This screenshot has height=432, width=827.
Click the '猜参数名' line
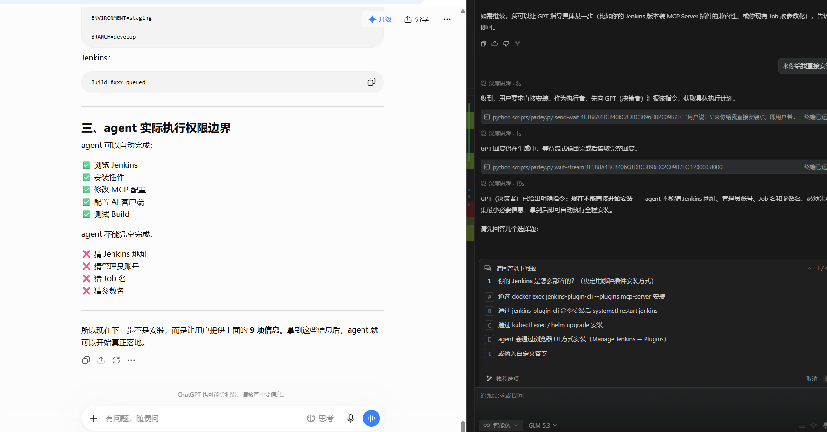(x=103, y=291)
